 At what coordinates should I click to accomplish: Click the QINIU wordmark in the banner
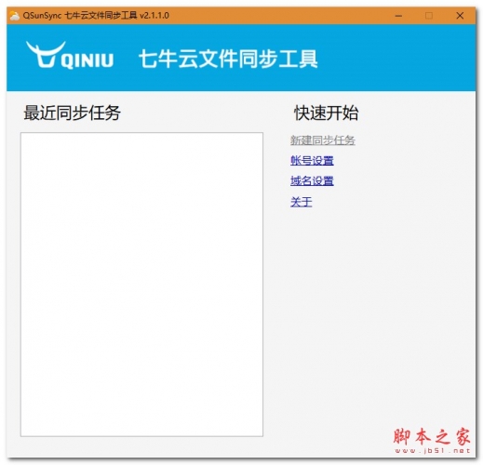tap(87, 60)
